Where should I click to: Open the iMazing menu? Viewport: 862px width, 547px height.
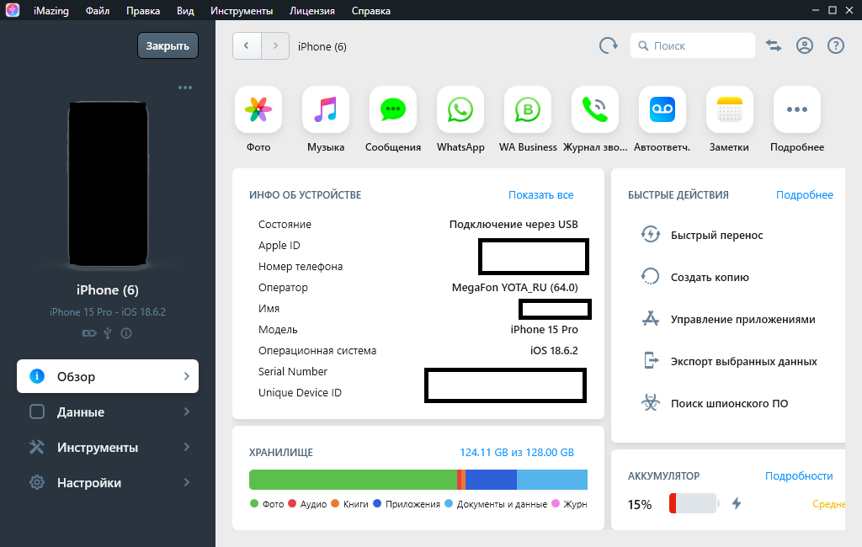pos(51,10)
